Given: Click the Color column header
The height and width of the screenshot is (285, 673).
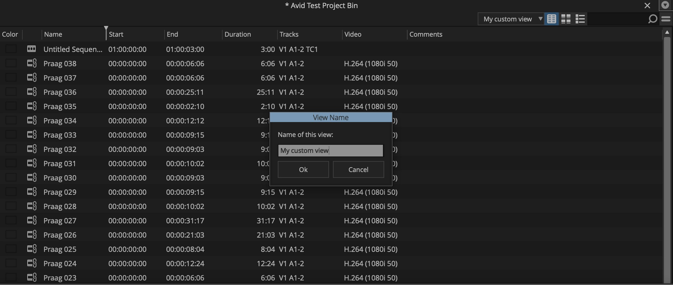Looking at the screenshot, I should point(10,34).
